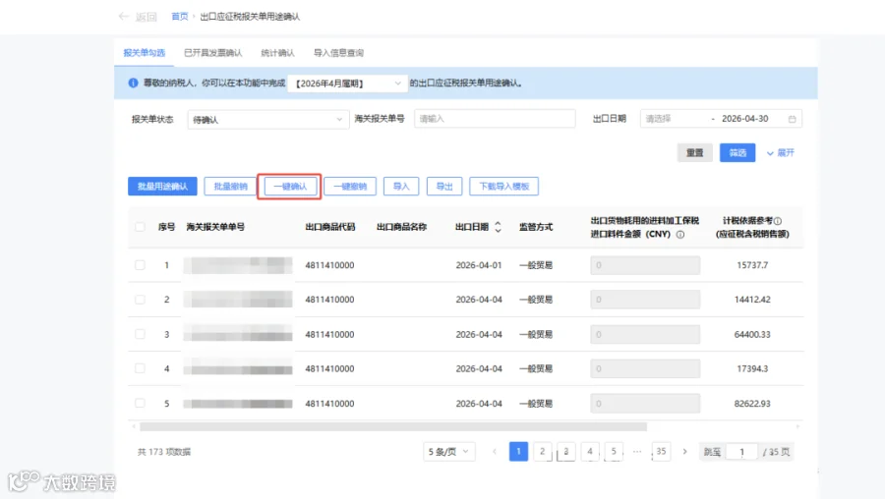Click info icon beside 计税依据参考
This screenshot has height=499, width=885.
(779, 221)
